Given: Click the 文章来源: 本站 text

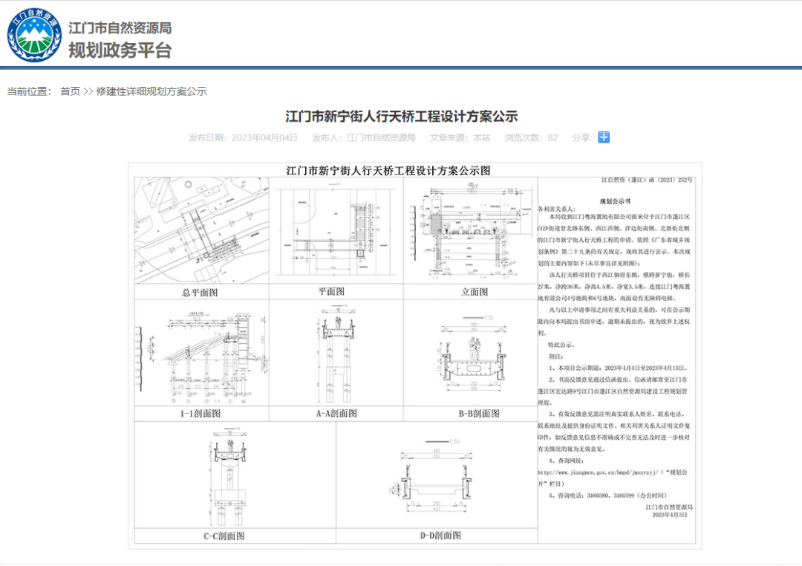Looking at the screenshot, I should [x=460, y=137].
